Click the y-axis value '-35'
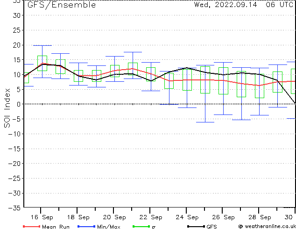 click(14, 208)
